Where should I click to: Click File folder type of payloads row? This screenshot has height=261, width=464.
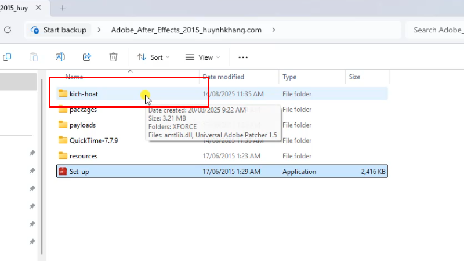tap(297, 125)
